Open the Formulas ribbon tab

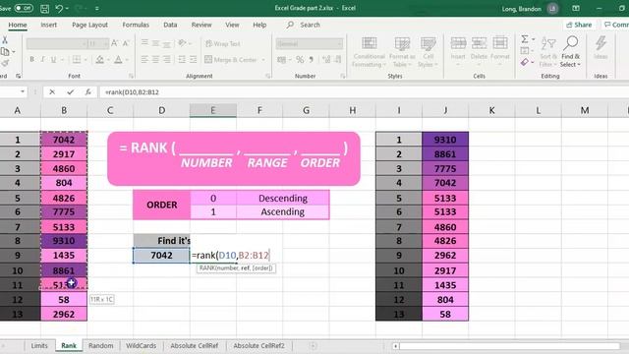point(136,25)
